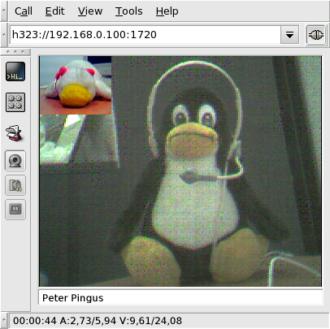Expand the URL history dropdown arrow
Viewport: 330px width, 329px height.
289,35
